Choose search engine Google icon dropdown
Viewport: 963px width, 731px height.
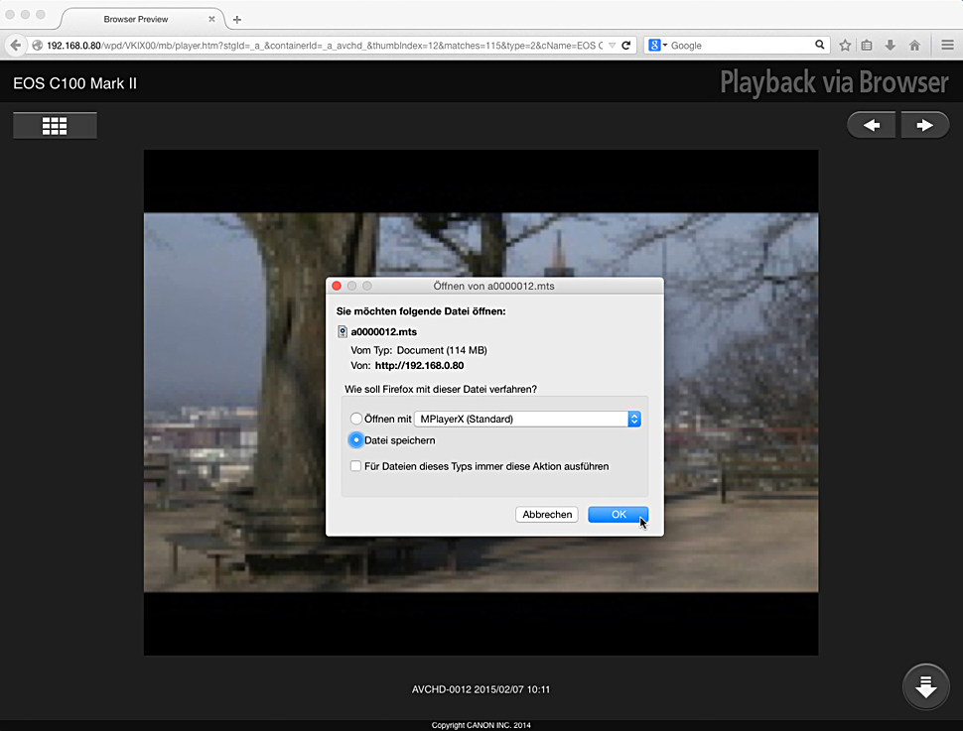coord(658,46)
